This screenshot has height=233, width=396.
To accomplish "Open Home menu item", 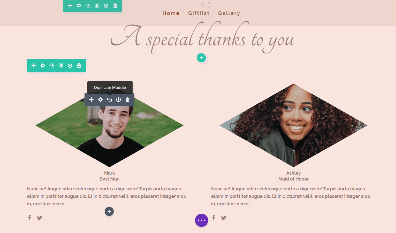I will click(171, 13).
